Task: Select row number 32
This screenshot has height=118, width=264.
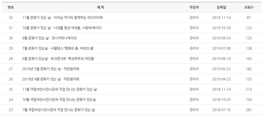Action: point(11,18)
